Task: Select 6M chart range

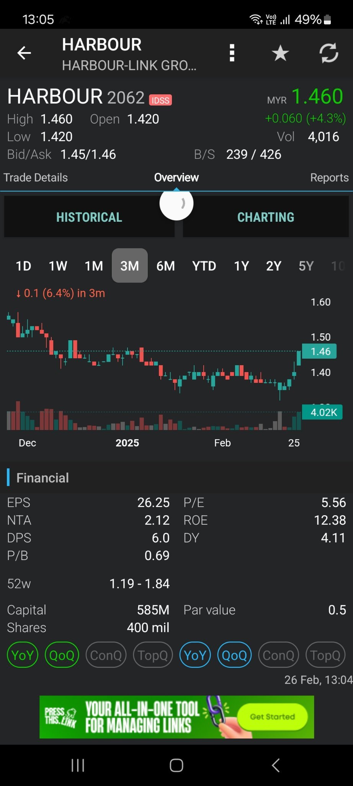Action: pyautogui.click(x=165, y=266)
